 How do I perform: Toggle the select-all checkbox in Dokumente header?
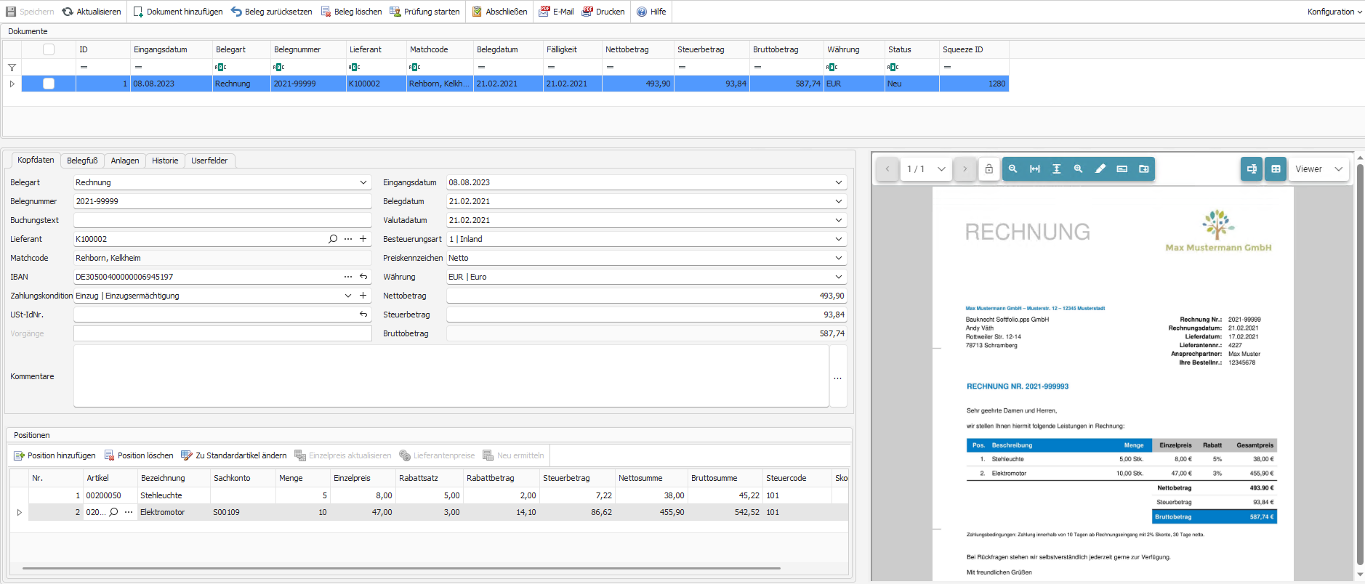click(49, 49)
